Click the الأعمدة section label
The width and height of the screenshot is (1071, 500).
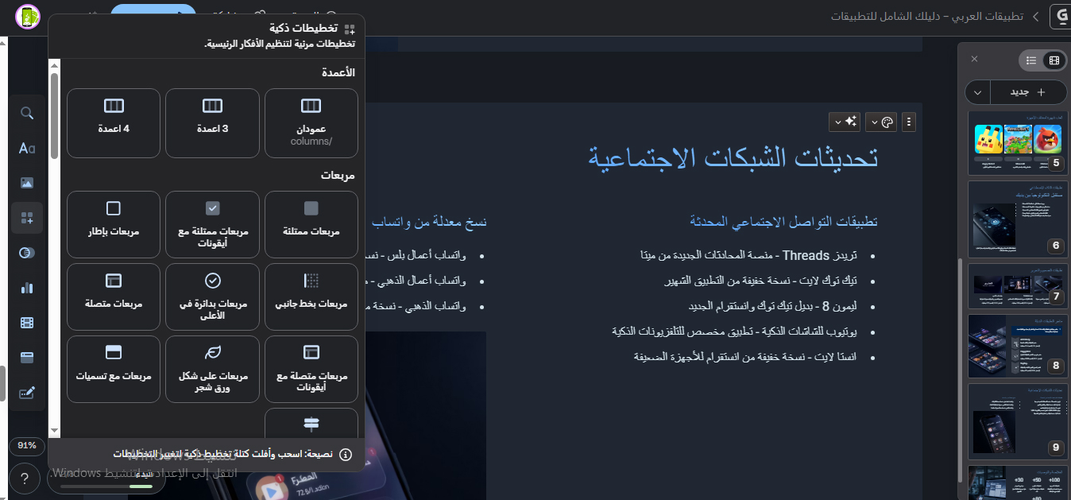click(x=338, y=72)
